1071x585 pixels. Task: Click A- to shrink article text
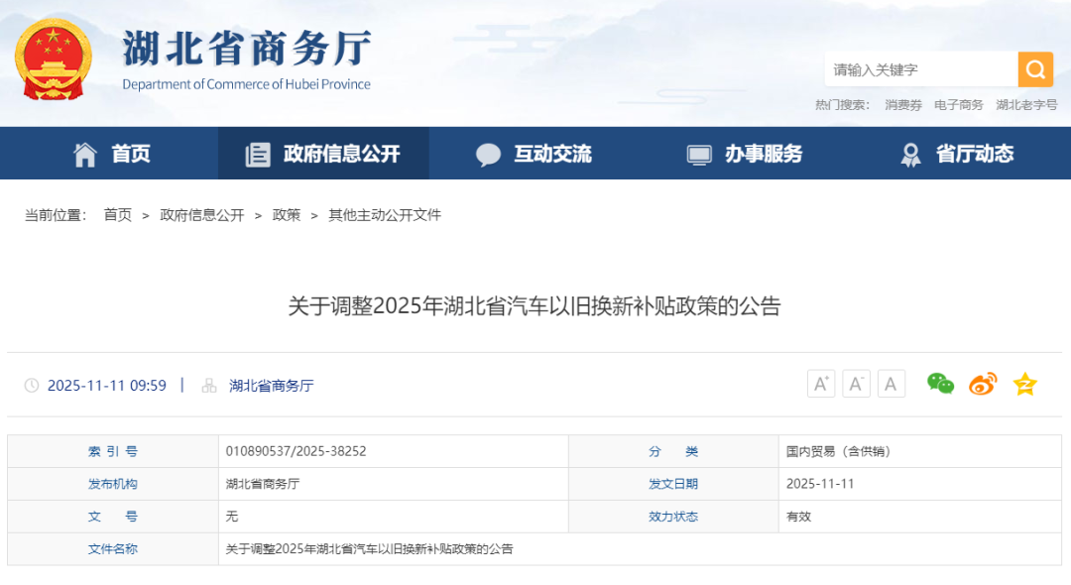click(x=856, y=384)
